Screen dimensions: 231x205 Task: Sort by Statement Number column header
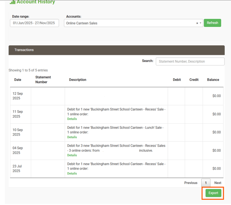click(x=43, y=79)
